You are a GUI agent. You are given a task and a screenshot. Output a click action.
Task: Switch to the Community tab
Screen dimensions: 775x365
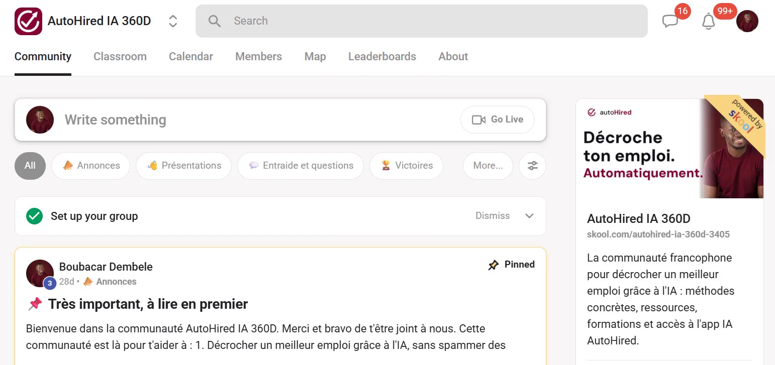(43, 57)
